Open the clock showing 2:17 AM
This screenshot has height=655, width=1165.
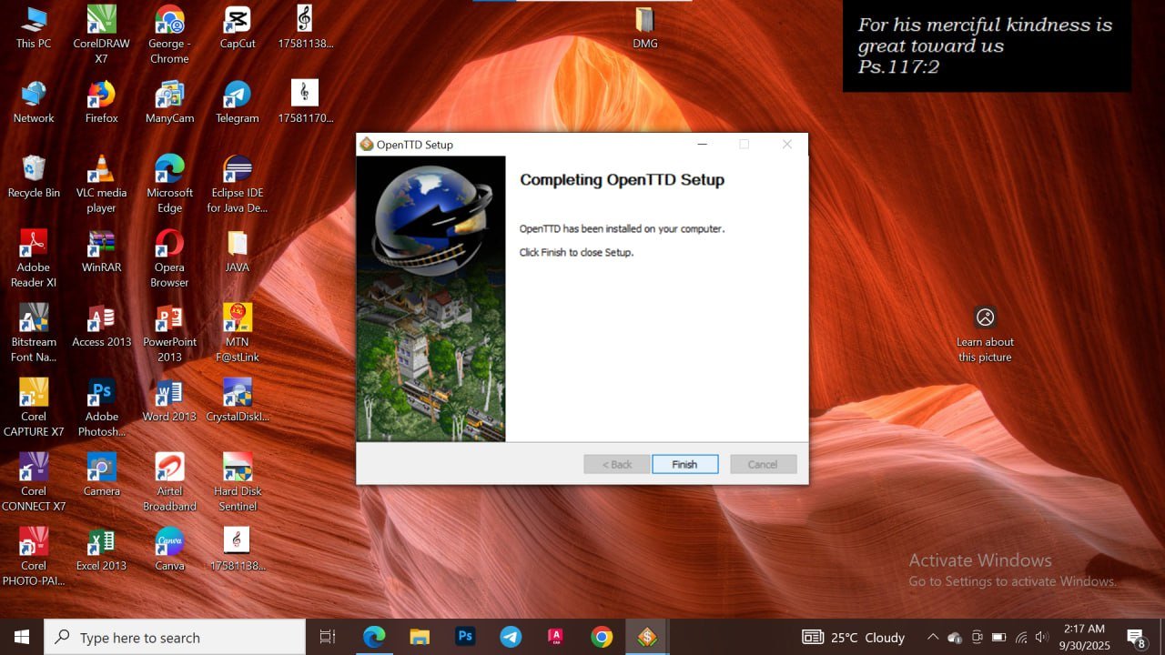pyautogui.click(x=1083, y=637)
